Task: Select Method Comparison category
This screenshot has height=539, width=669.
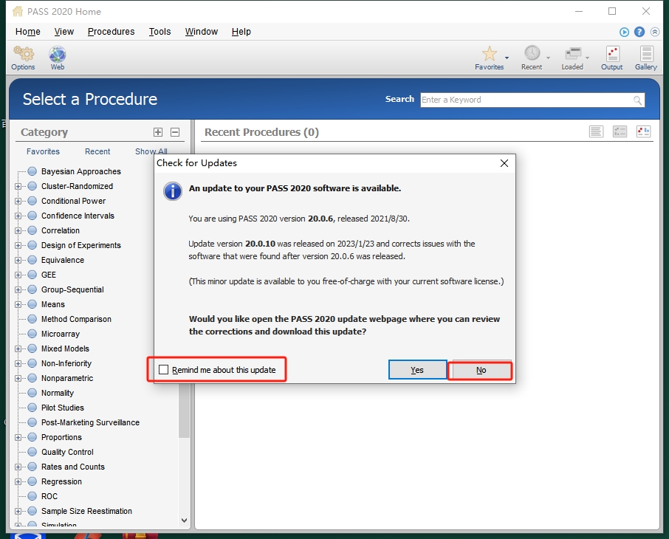Action: point(76,319)
